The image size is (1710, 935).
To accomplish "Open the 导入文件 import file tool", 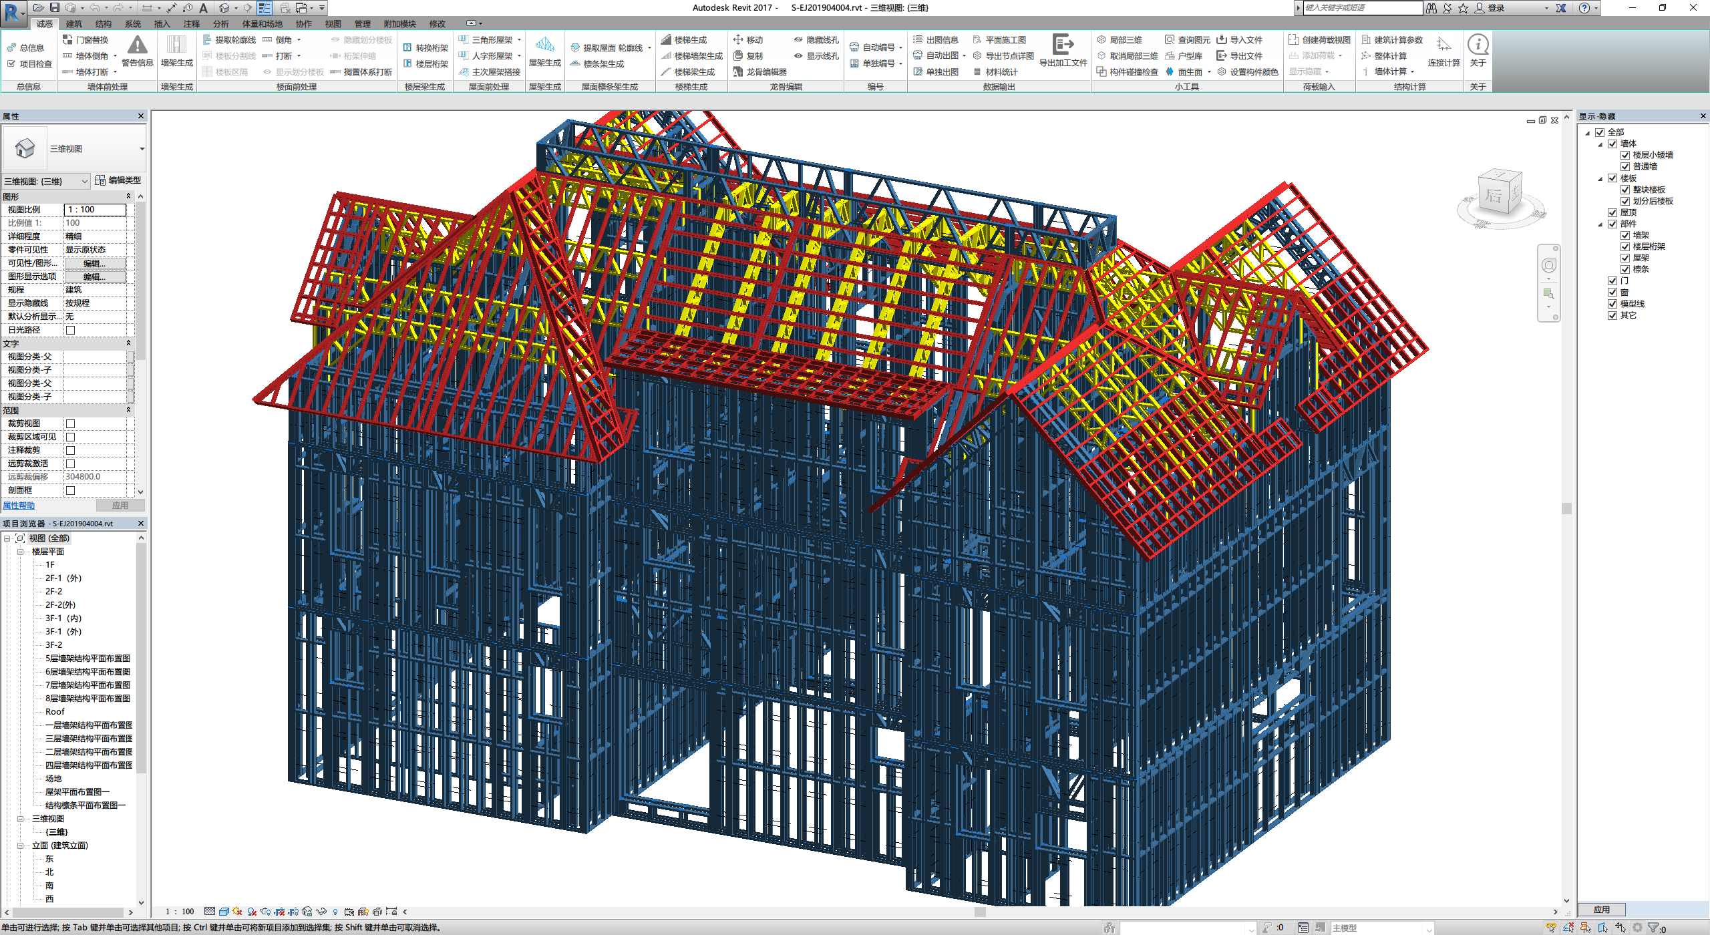I will point(1240,40).
